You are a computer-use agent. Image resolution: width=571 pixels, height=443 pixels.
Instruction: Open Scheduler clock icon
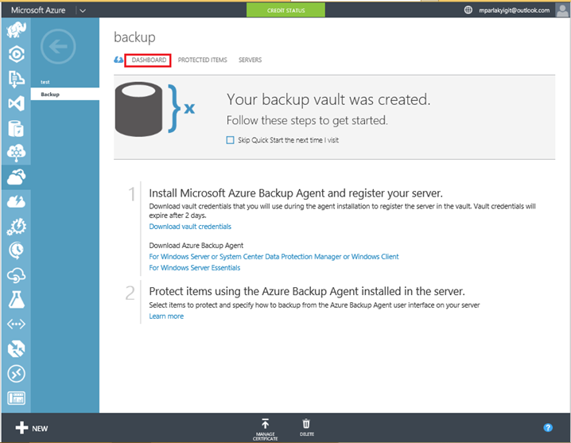pos(16,251)
